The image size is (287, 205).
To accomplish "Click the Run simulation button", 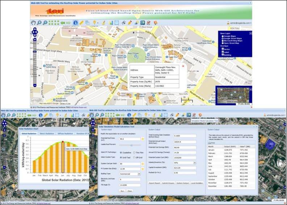I will coord(122,191).
